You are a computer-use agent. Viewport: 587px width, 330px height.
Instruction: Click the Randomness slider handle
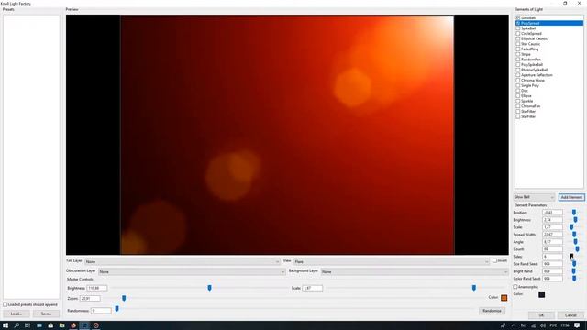(x=116, y=309)
